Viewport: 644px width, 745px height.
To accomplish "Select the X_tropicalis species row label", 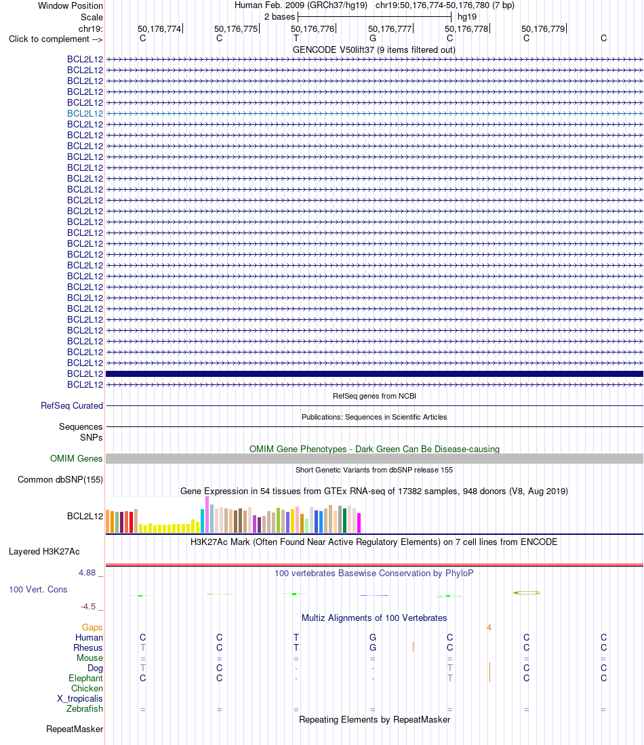I will click(80, 699).
